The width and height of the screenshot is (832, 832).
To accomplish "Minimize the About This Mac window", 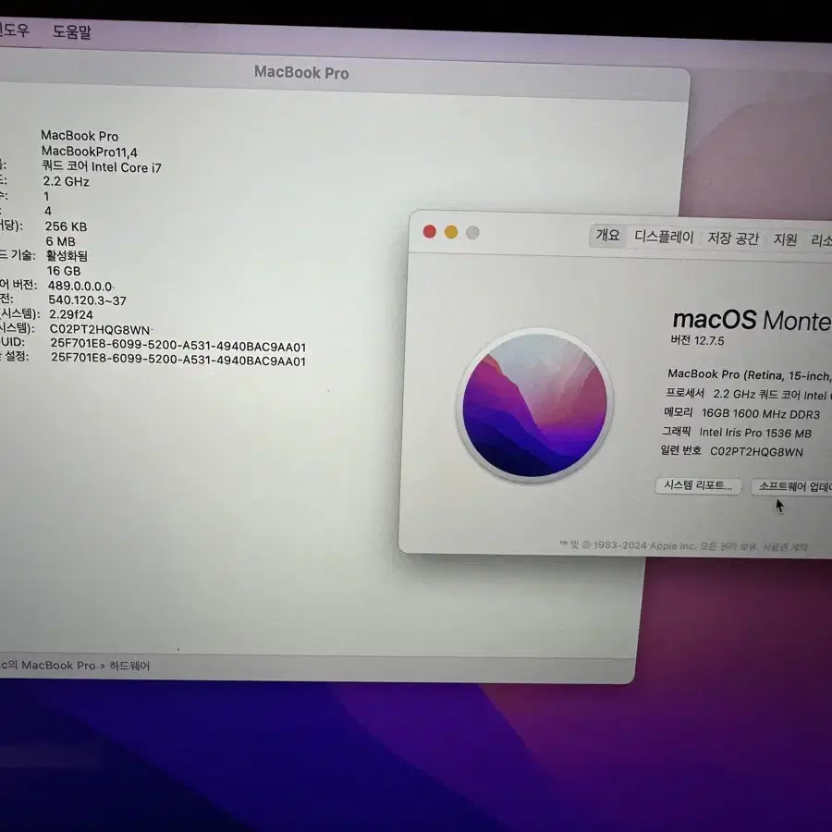I will (x=451, y=232).
